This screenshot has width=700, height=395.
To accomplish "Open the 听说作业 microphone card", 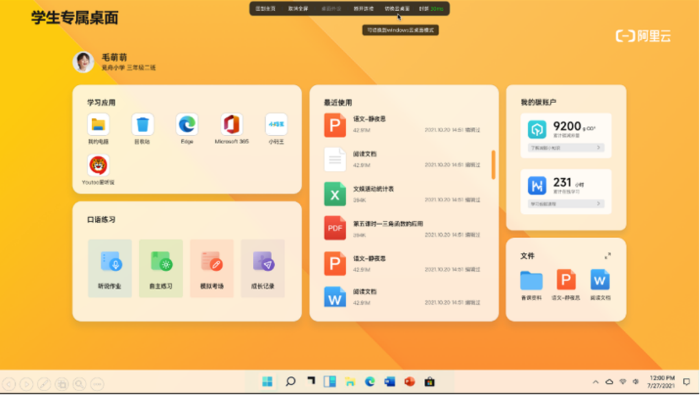I will point(110,268).
